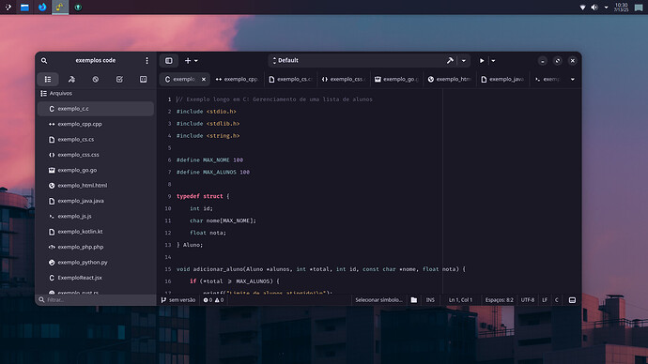Close the active exemplo_c tab
The width and height of the screenshot is (648, 364).
(x=204, y=79)
